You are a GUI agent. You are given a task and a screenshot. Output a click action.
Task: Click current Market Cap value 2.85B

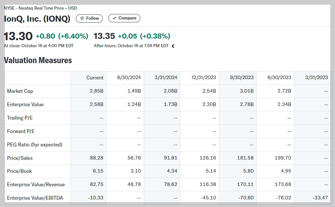pyautogui.click(x=97, y=91)
